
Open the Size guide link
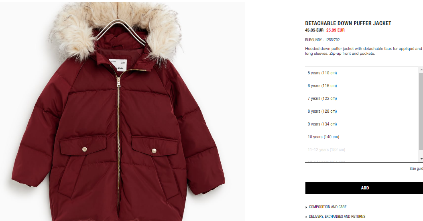(x=416, y=169)
